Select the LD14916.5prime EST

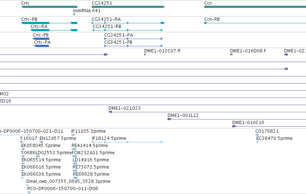tap(75, 164)
